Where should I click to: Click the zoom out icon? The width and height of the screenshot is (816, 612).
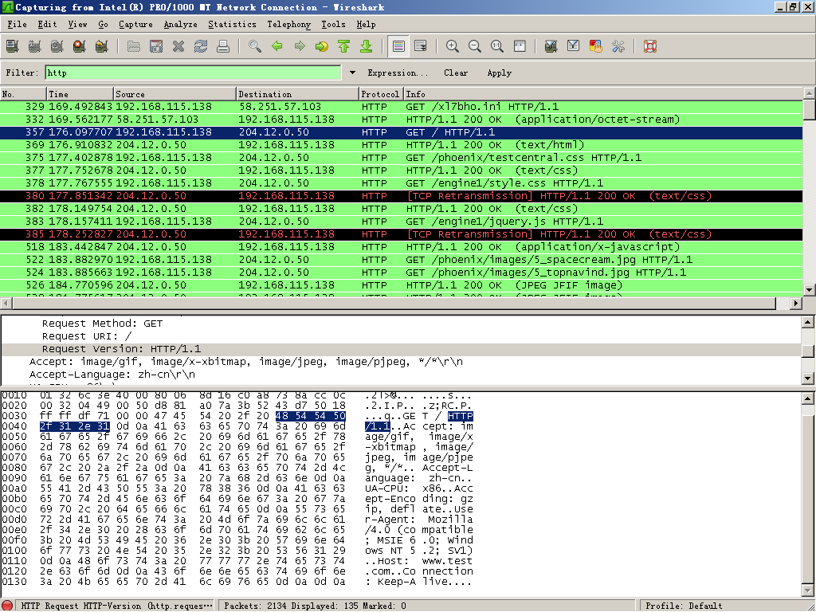475,46
